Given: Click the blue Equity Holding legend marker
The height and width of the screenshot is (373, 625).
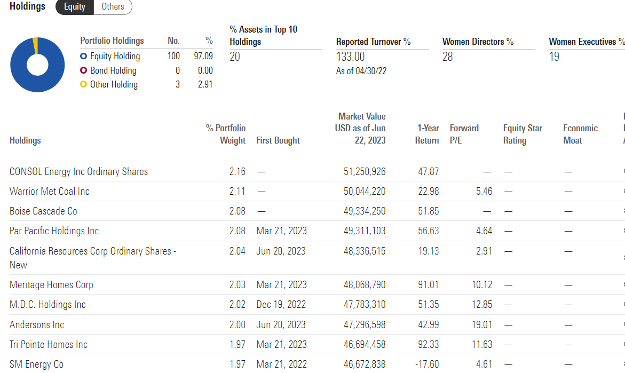Looking at the screenshot, I should [x=83, y=56].
